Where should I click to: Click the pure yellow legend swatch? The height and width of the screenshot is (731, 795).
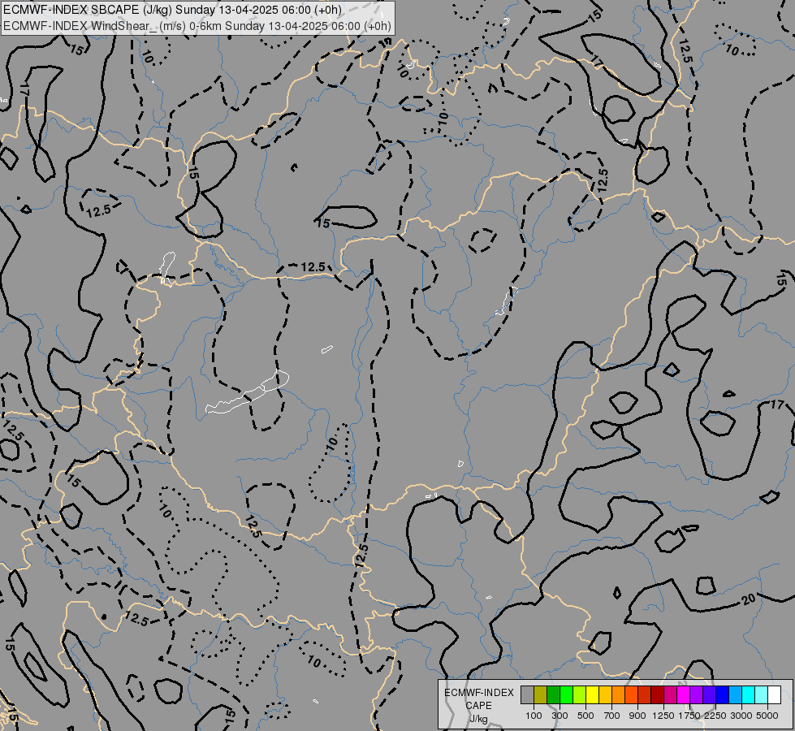click(x=593, y=695)
